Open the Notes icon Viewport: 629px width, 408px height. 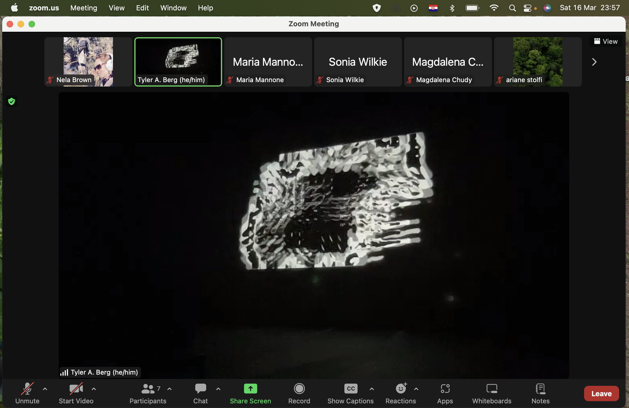(x=540, y=389)
